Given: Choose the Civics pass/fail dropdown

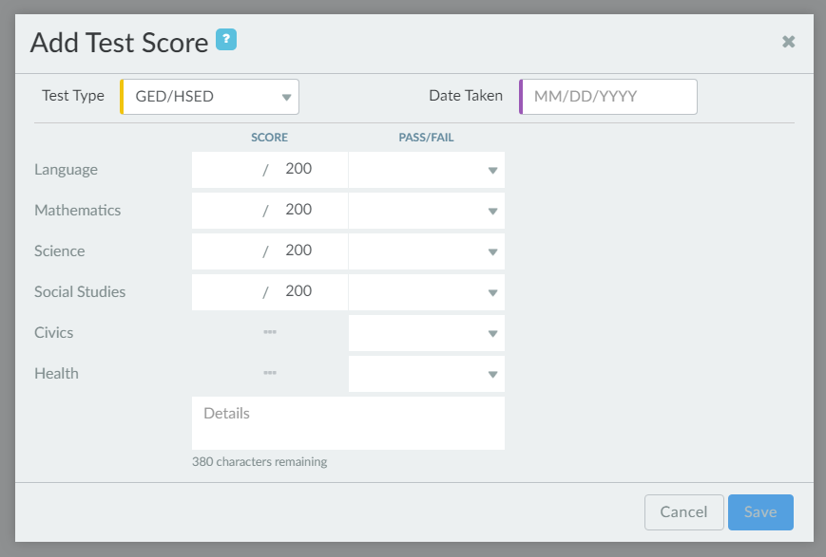Looking at the screenshot, I should (427, 333).
